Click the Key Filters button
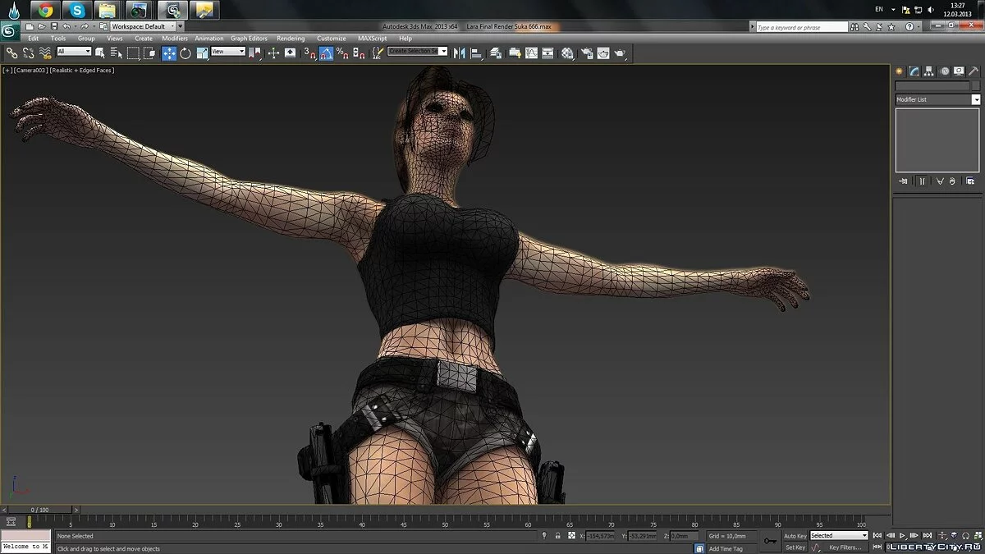 (845, 547)
